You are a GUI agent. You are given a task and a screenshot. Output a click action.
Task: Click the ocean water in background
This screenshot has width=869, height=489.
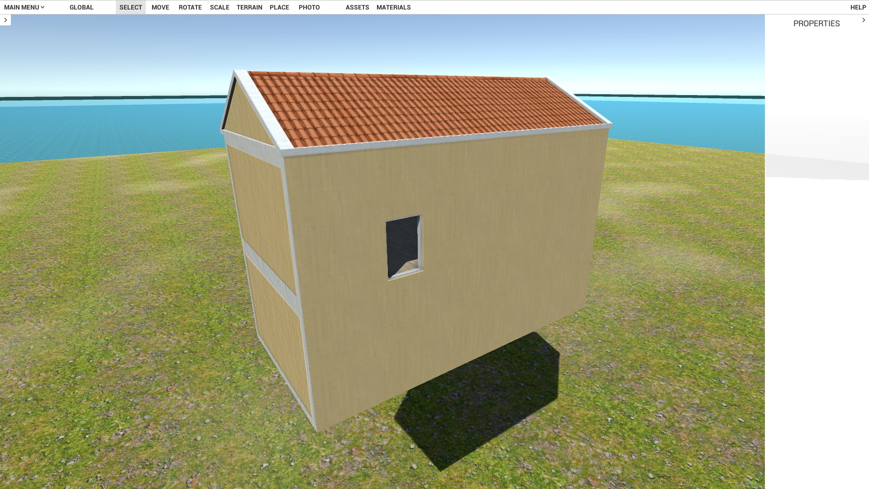91,127
